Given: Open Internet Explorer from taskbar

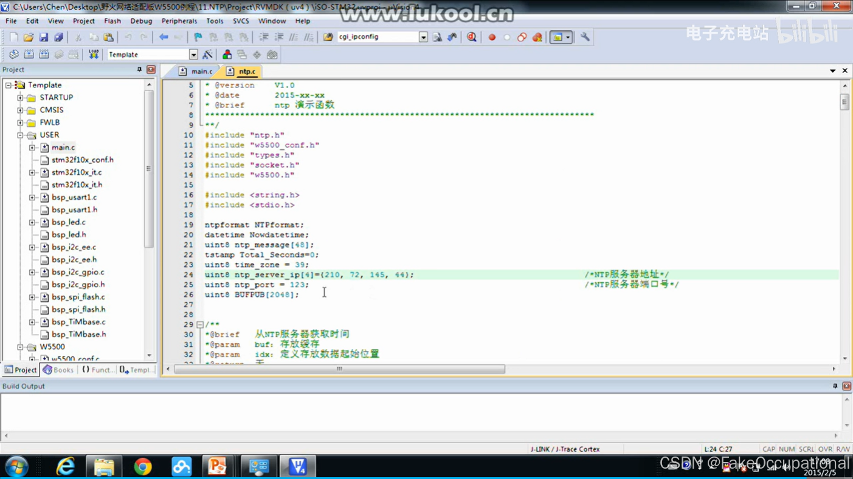Looking at the screenshot, I should (65, 466).
